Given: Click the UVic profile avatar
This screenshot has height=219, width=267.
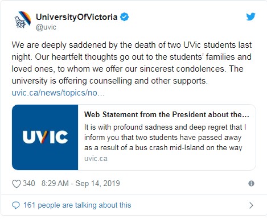Looking at the screenshot, I should point(23,19).
